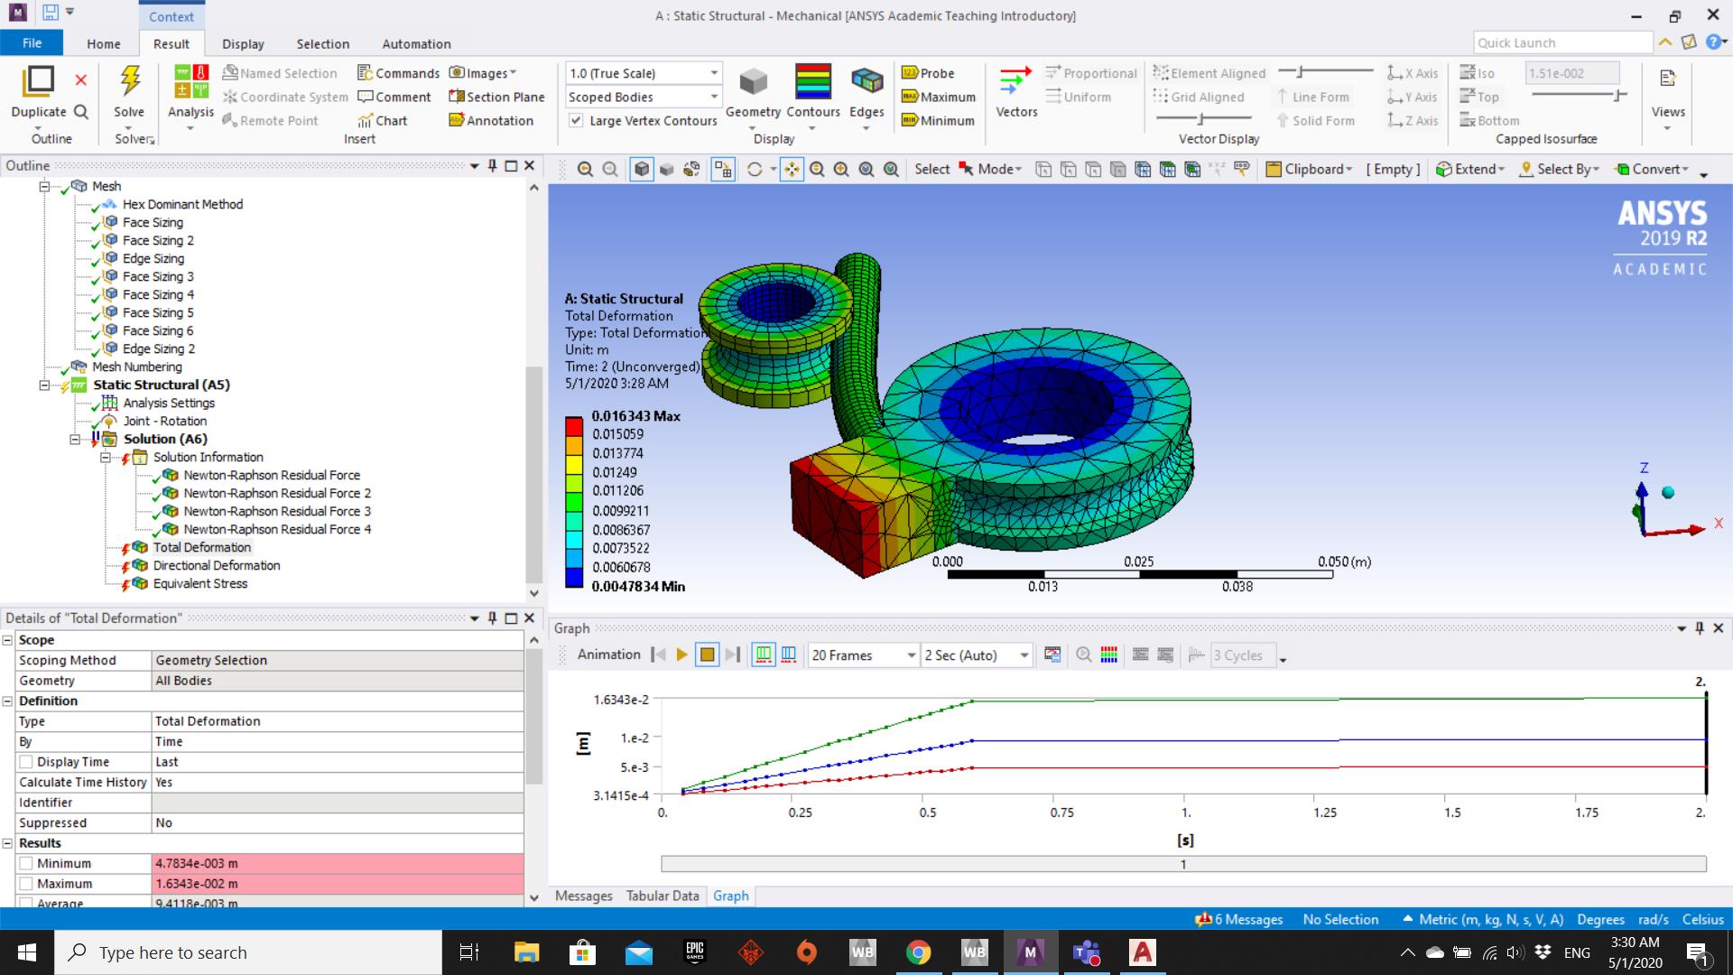Open the Extend menu
The image size is (1733, 975).
(1470, 169)
